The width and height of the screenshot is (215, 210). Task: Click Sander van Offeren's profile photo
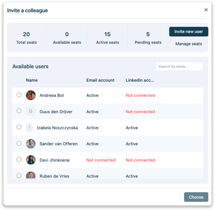tap(31, 143)
